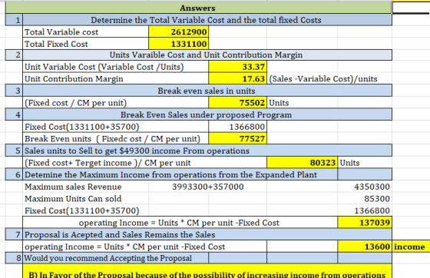Click the unit contribution margin value 17.63
Viewport: 430px width, 278px height.
[237, 78]
